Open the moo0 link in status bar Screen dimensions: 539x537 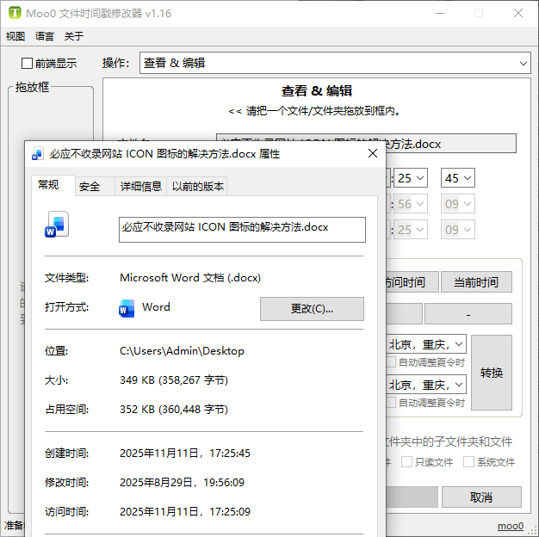point(511,526)
